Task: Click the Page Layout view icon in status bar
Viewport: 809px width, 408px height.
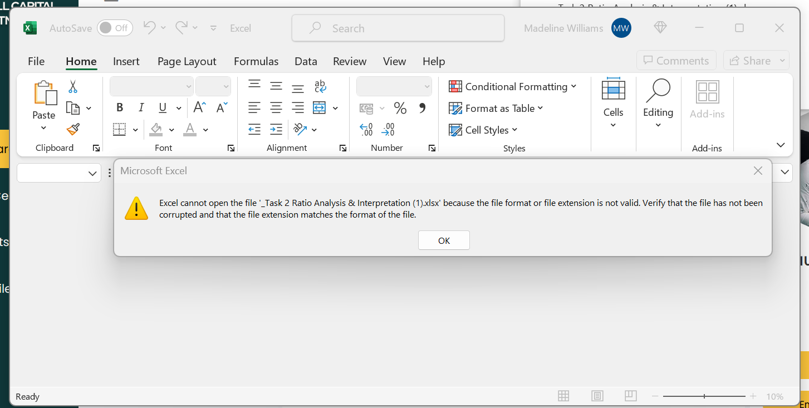Action: tap(597, 396)
